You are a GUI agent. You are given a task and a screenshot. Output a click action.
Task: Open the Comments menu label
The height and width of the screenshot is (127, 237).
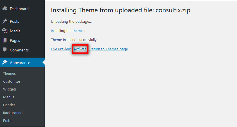pos(19,50)
